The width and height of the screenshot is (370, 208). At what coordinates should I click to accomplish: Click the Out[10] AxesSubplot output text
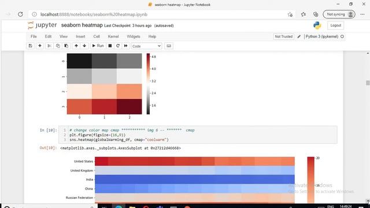(120, 148)
